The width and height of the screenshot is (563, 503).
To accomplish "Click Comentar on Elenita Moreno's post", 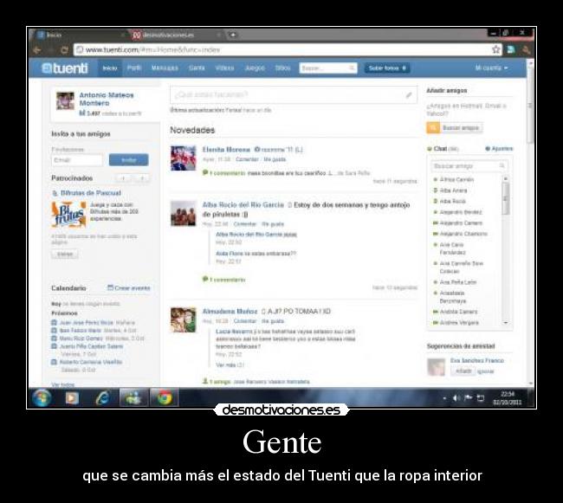I will click(x=247, y=159).
